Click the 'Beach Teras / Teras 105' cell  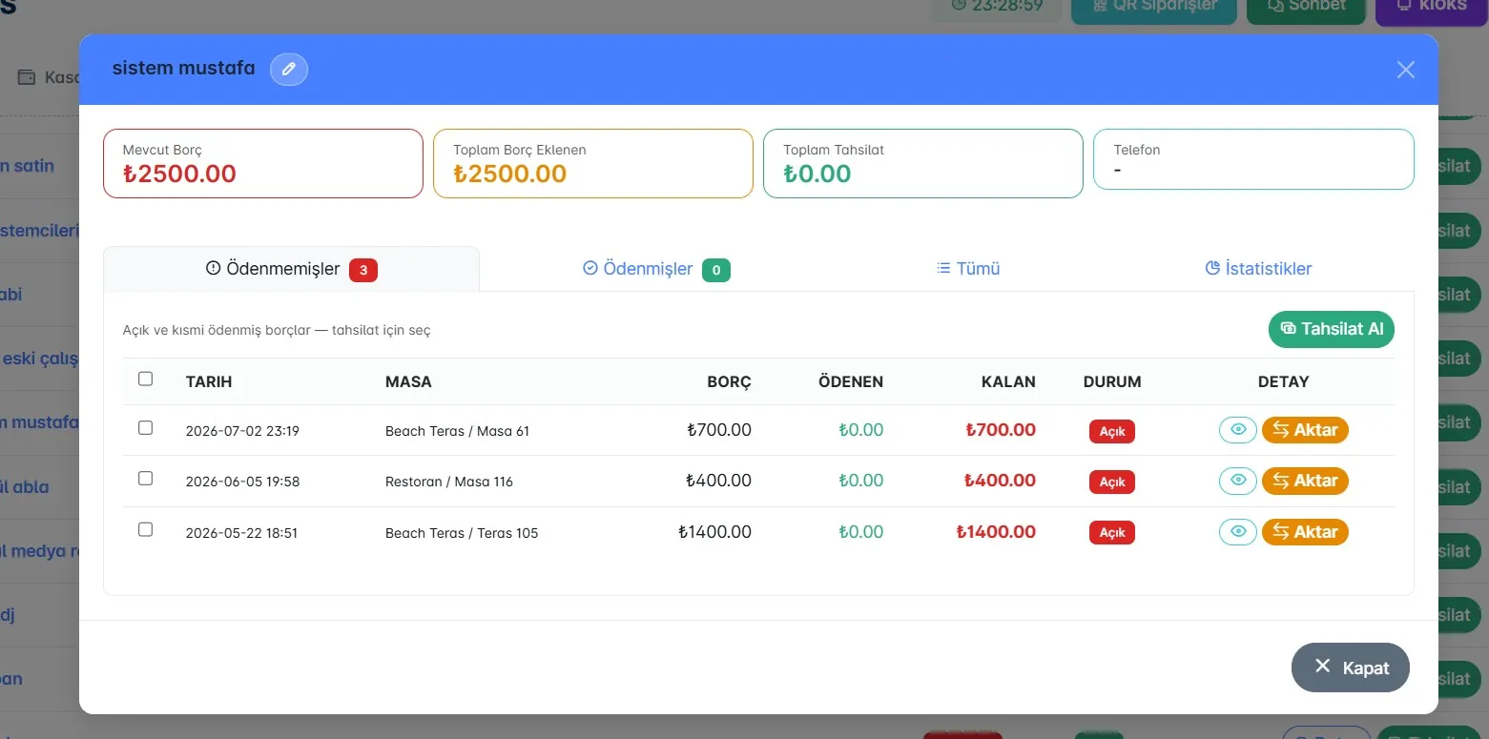pos(462,533)
